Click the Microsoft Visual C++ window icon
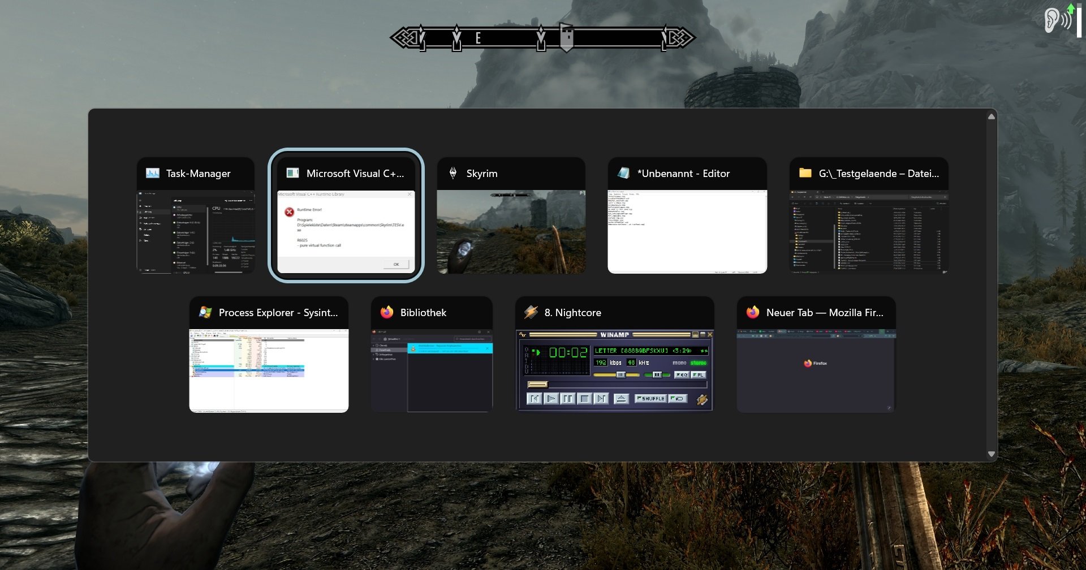1086x570 pixels. coord(292,173)
